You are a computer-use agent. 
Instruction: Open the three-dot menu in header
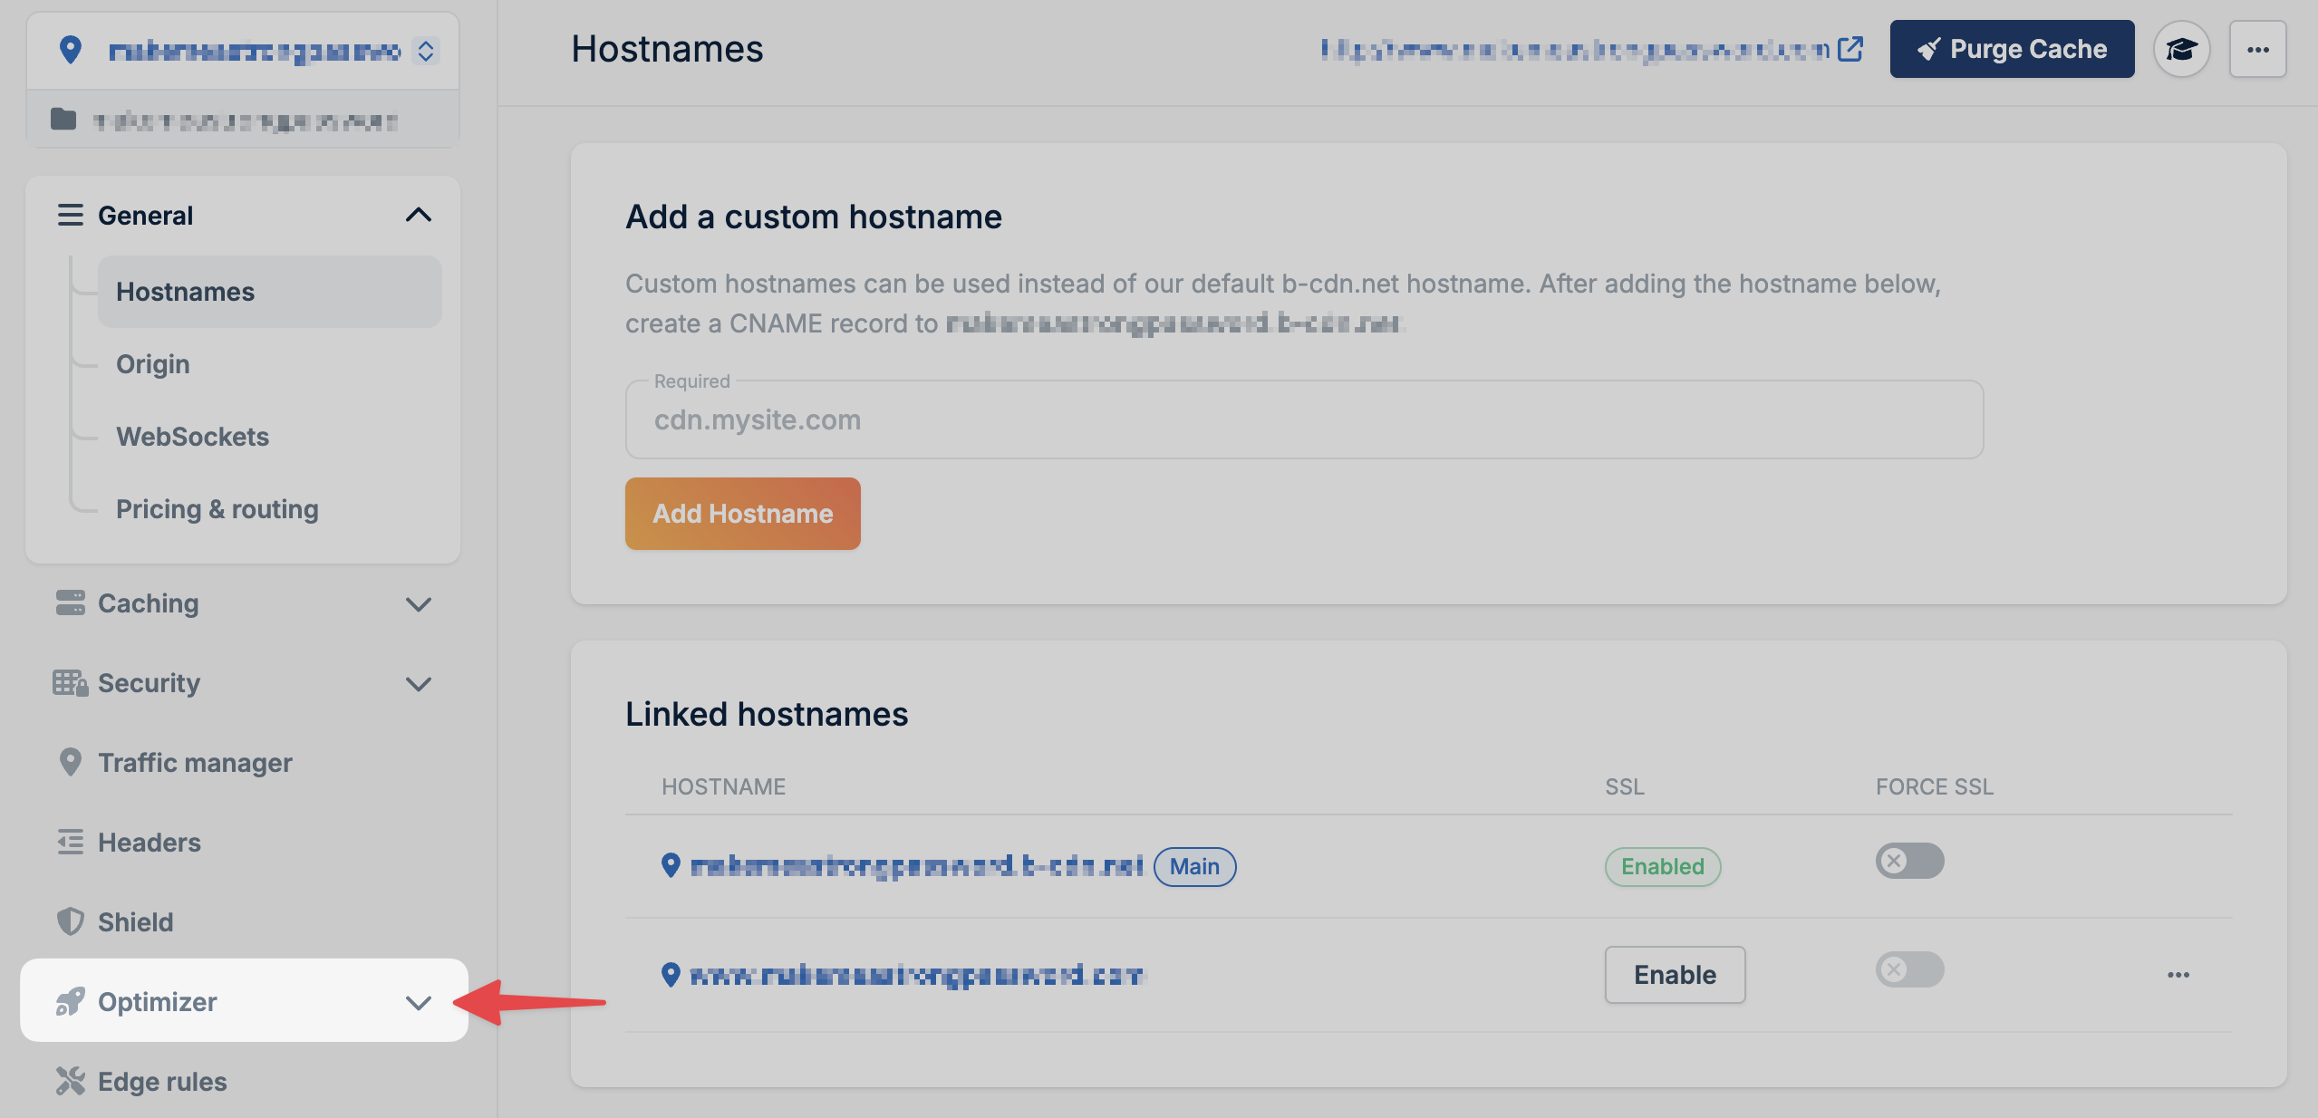(x=2257, y=49)
